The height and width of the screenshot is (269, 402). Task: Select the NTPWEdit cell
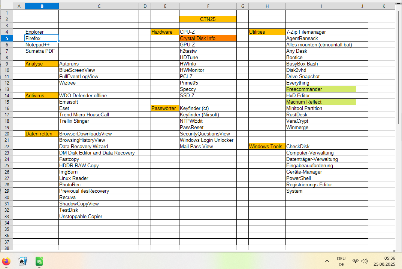(x=208, y=121)
